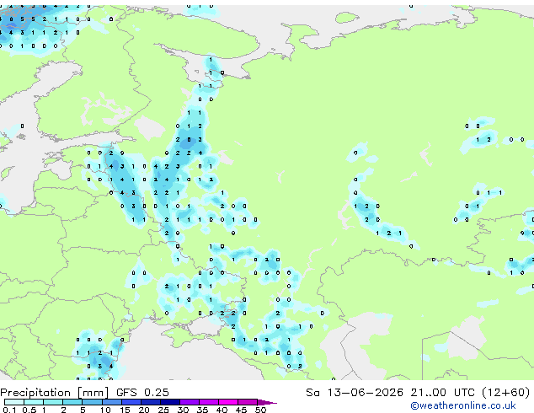Click the '45' legend scale label
This screenshot has width=534, height=413.
point(241,410)
